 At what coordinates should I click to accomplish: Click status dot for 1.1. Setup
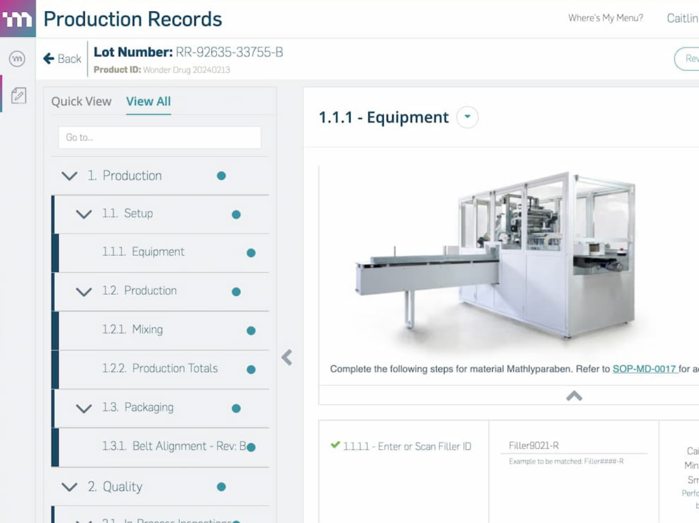236,215
